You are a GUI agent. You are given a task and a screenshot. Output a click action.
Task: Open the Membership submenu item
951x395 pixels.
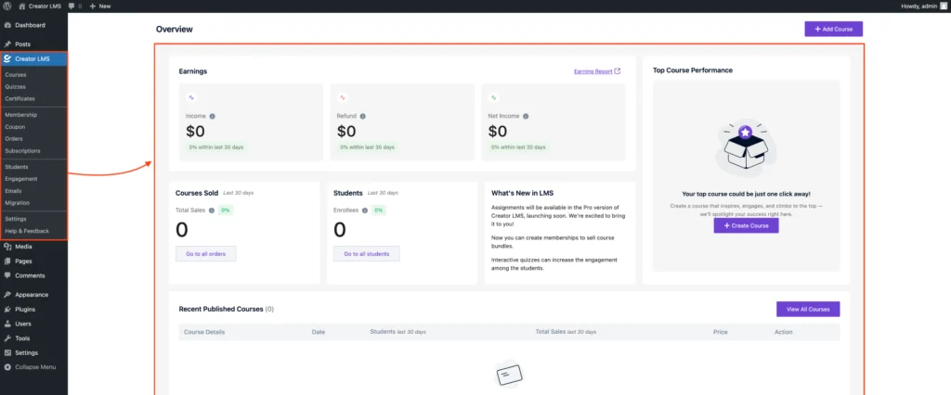click(x=20, y=114)
